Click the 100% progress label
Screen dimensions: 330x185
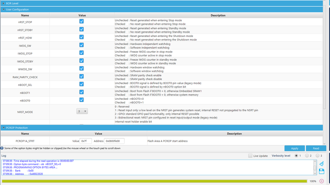point(313,181)
